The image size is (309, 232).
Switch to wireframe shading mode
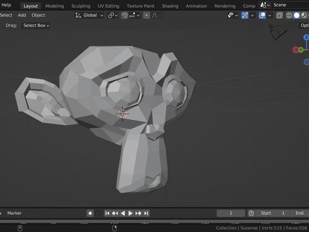point(289,15)
